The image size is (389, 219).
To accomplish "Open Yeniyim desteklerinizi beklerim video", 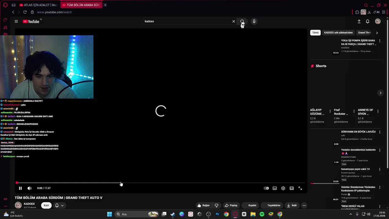I will coord(358,151).
